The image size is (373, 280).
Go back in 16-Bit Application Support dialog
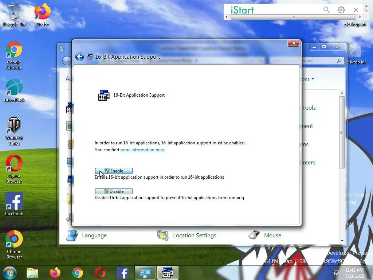tap(79, 57)
